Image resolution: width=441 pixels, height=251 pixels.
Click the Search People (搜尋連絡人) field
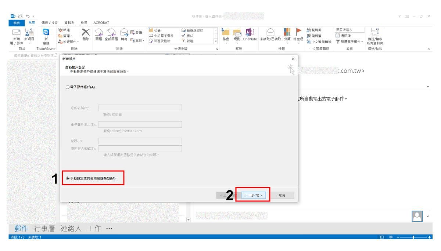tap(348, 29)
